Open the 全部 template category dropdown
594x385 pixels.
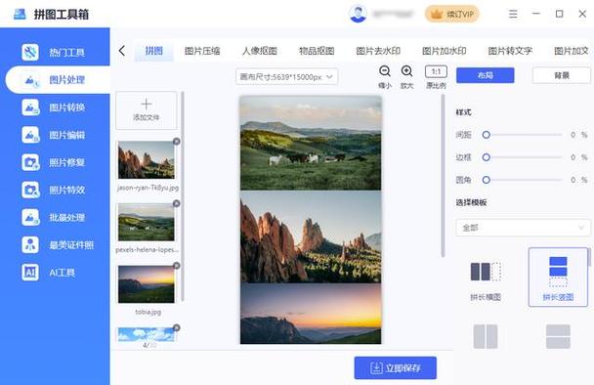click(523, 228)
